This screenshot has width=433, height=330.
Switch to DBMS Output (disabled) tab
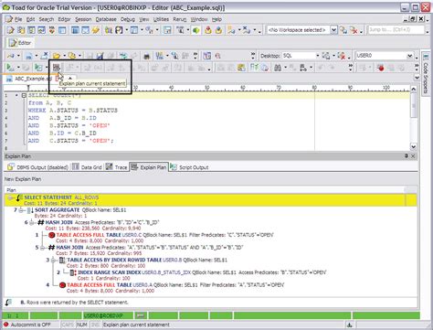tap(37, 167)
